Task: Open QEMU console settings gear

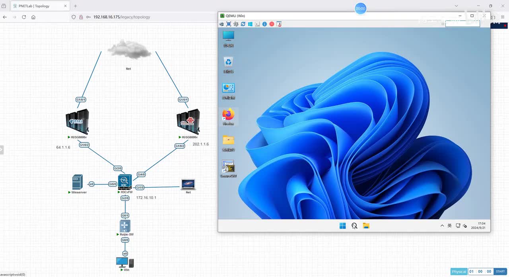Action: click(236, 24)
